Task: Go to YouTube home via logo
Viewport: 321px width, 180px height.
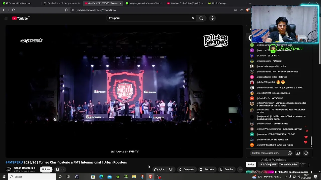Action: pos(20,18)
